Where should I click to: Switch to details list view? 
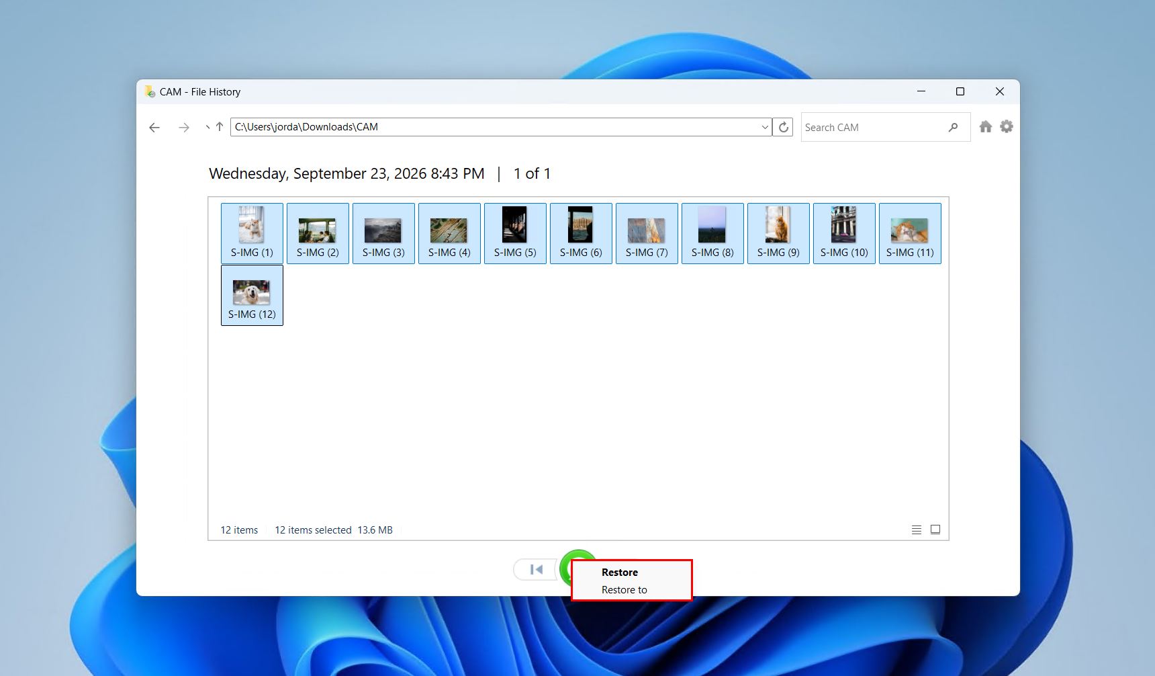tap(917, 530)
